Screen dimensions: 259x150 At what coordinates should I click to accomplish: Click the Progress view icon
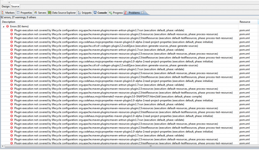pyautogui.click(x=111, y=13)
